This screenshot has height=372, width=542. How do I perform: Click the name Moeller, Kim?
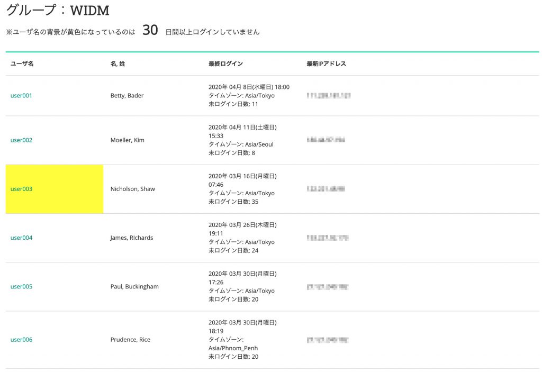(127, 140)
